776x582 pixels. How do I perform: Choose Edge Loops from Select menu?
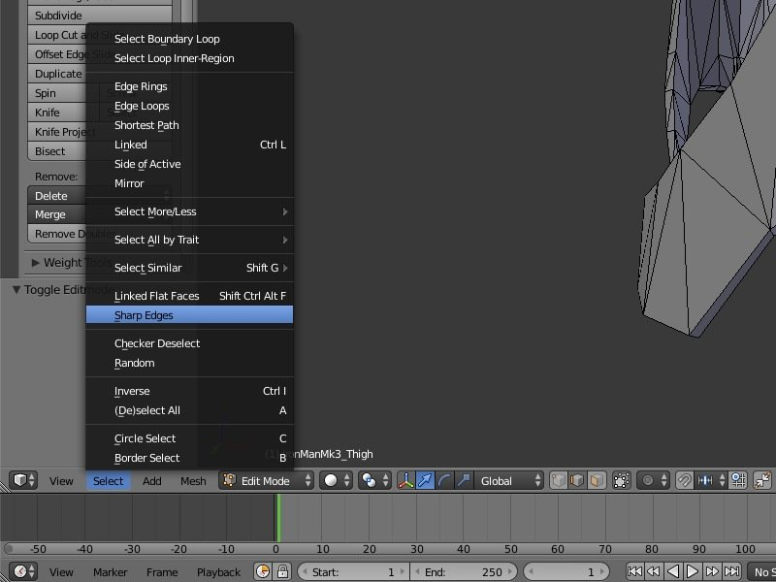point(189,106)
